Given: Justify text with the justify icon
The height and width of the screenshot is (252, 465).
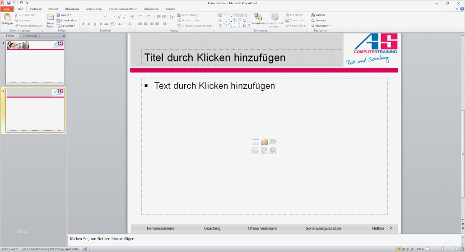Looking at the screenshot, I should pyautogui.click(x=157, y=24).
